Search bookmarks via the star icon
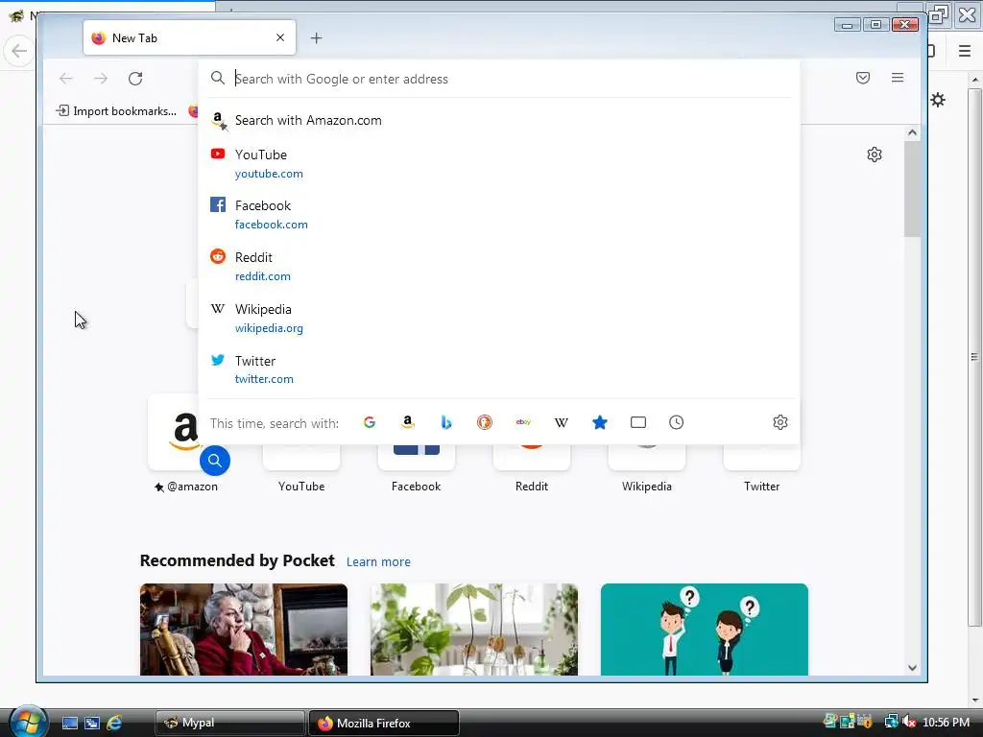This screenshot has height=737, width=983. 600,422
